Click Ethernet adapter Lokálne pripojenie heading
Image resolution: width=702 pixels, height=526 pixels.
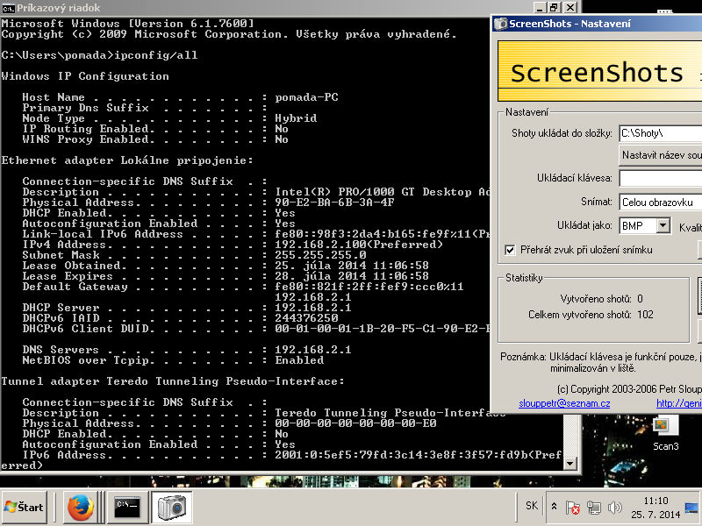point(127,160)
